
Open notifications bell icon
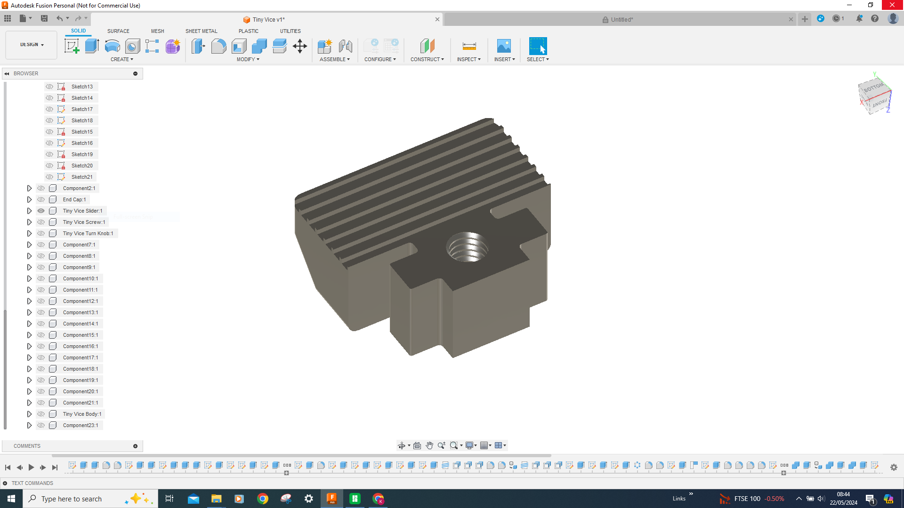click(859, 18)
